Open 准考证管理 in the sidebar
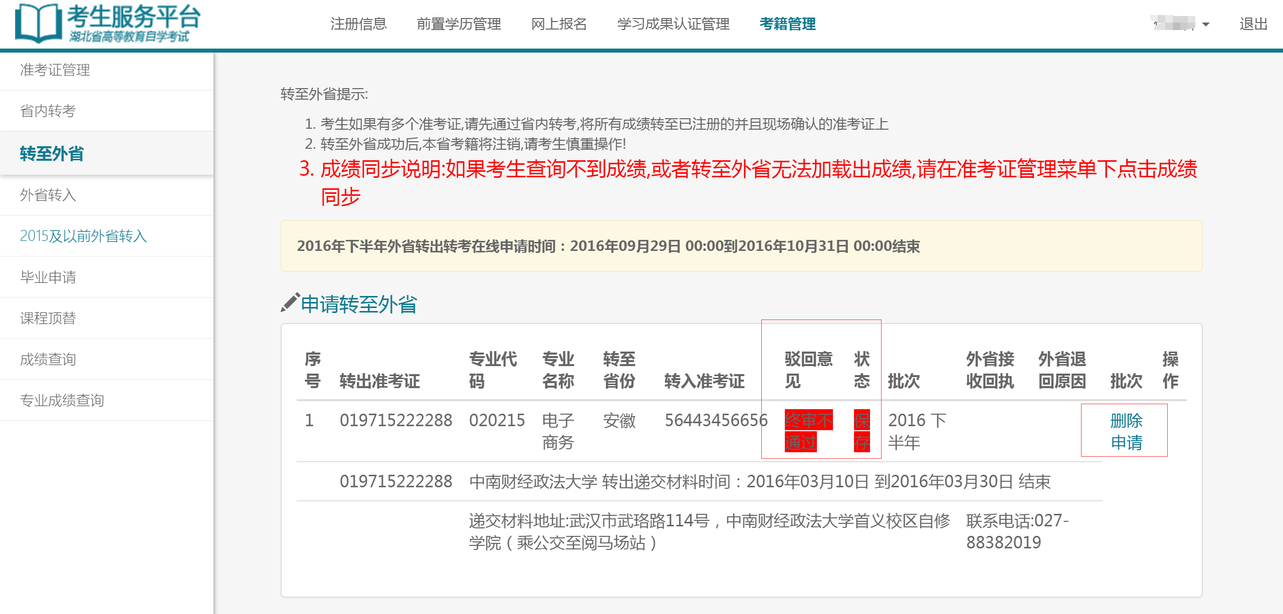The height and width of the screenshot is (614, 1283). point(55,70)
